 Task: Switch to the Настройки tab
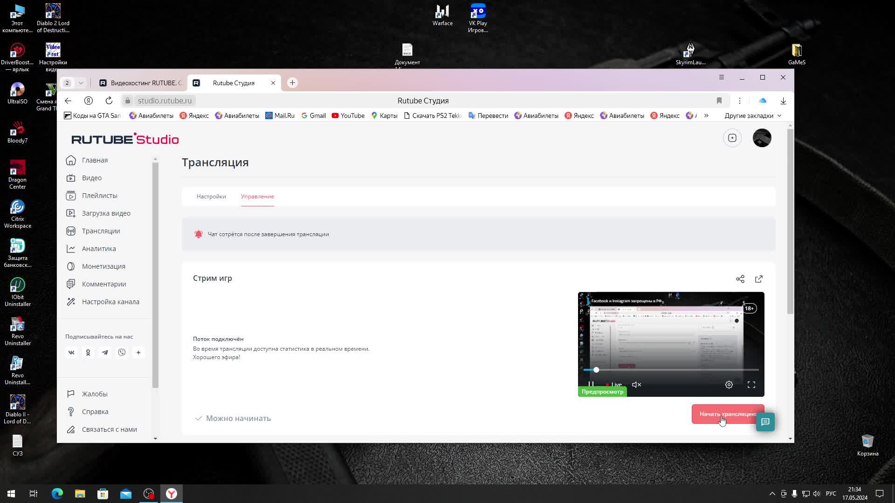[x=211, y=197]
